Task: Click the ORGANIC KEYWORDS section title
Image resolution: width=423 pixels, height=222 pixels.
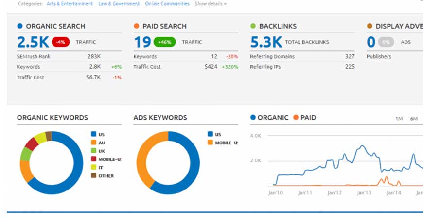Action: [x=53, y=118]
